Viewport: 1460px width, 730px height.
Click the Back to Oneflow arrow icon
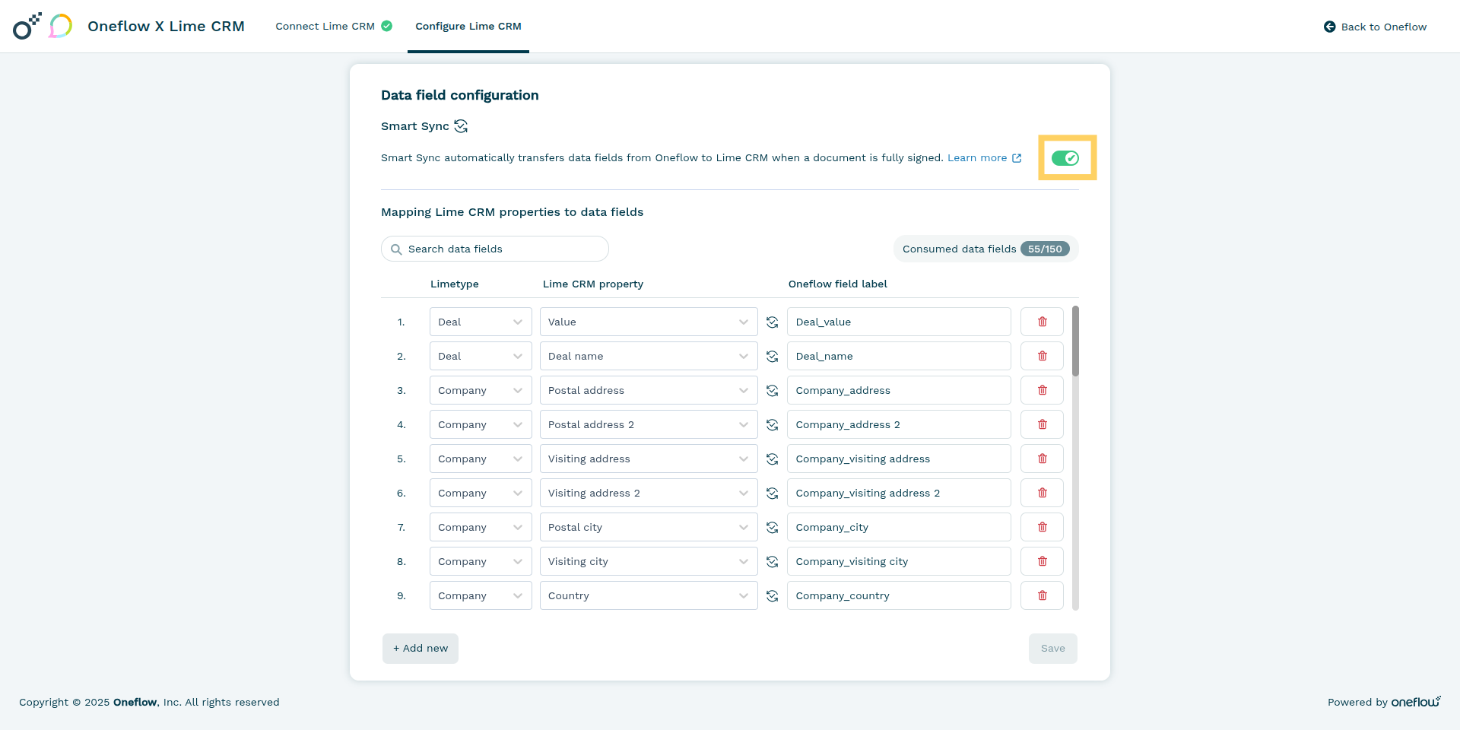point(1329,27)
